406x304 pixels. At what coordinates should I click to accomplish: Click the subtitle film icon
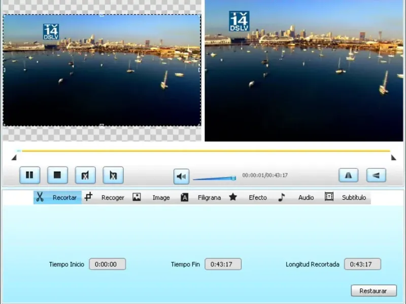pos(329,197)
